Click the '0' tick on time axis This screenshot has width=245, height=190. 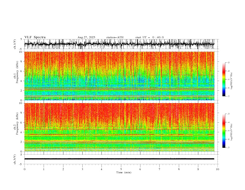24,169
